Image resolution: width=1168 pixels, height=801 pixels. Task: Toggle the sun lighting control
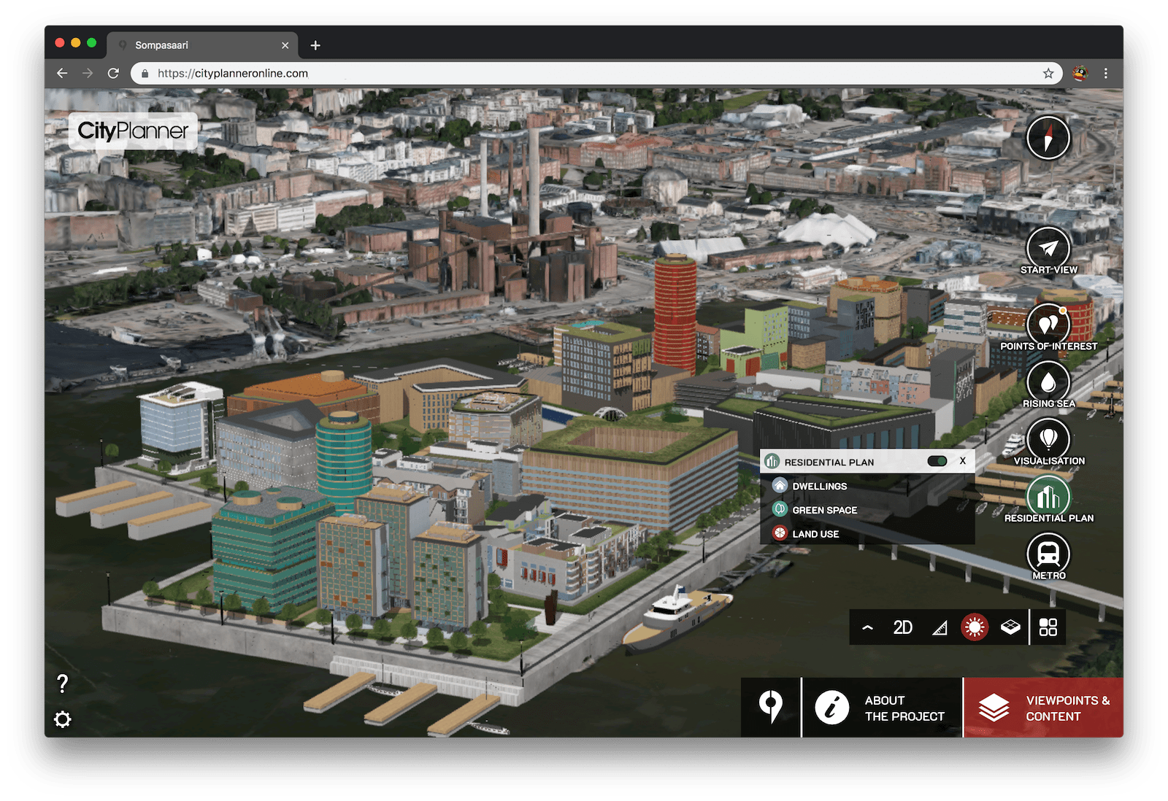(974, 627)
